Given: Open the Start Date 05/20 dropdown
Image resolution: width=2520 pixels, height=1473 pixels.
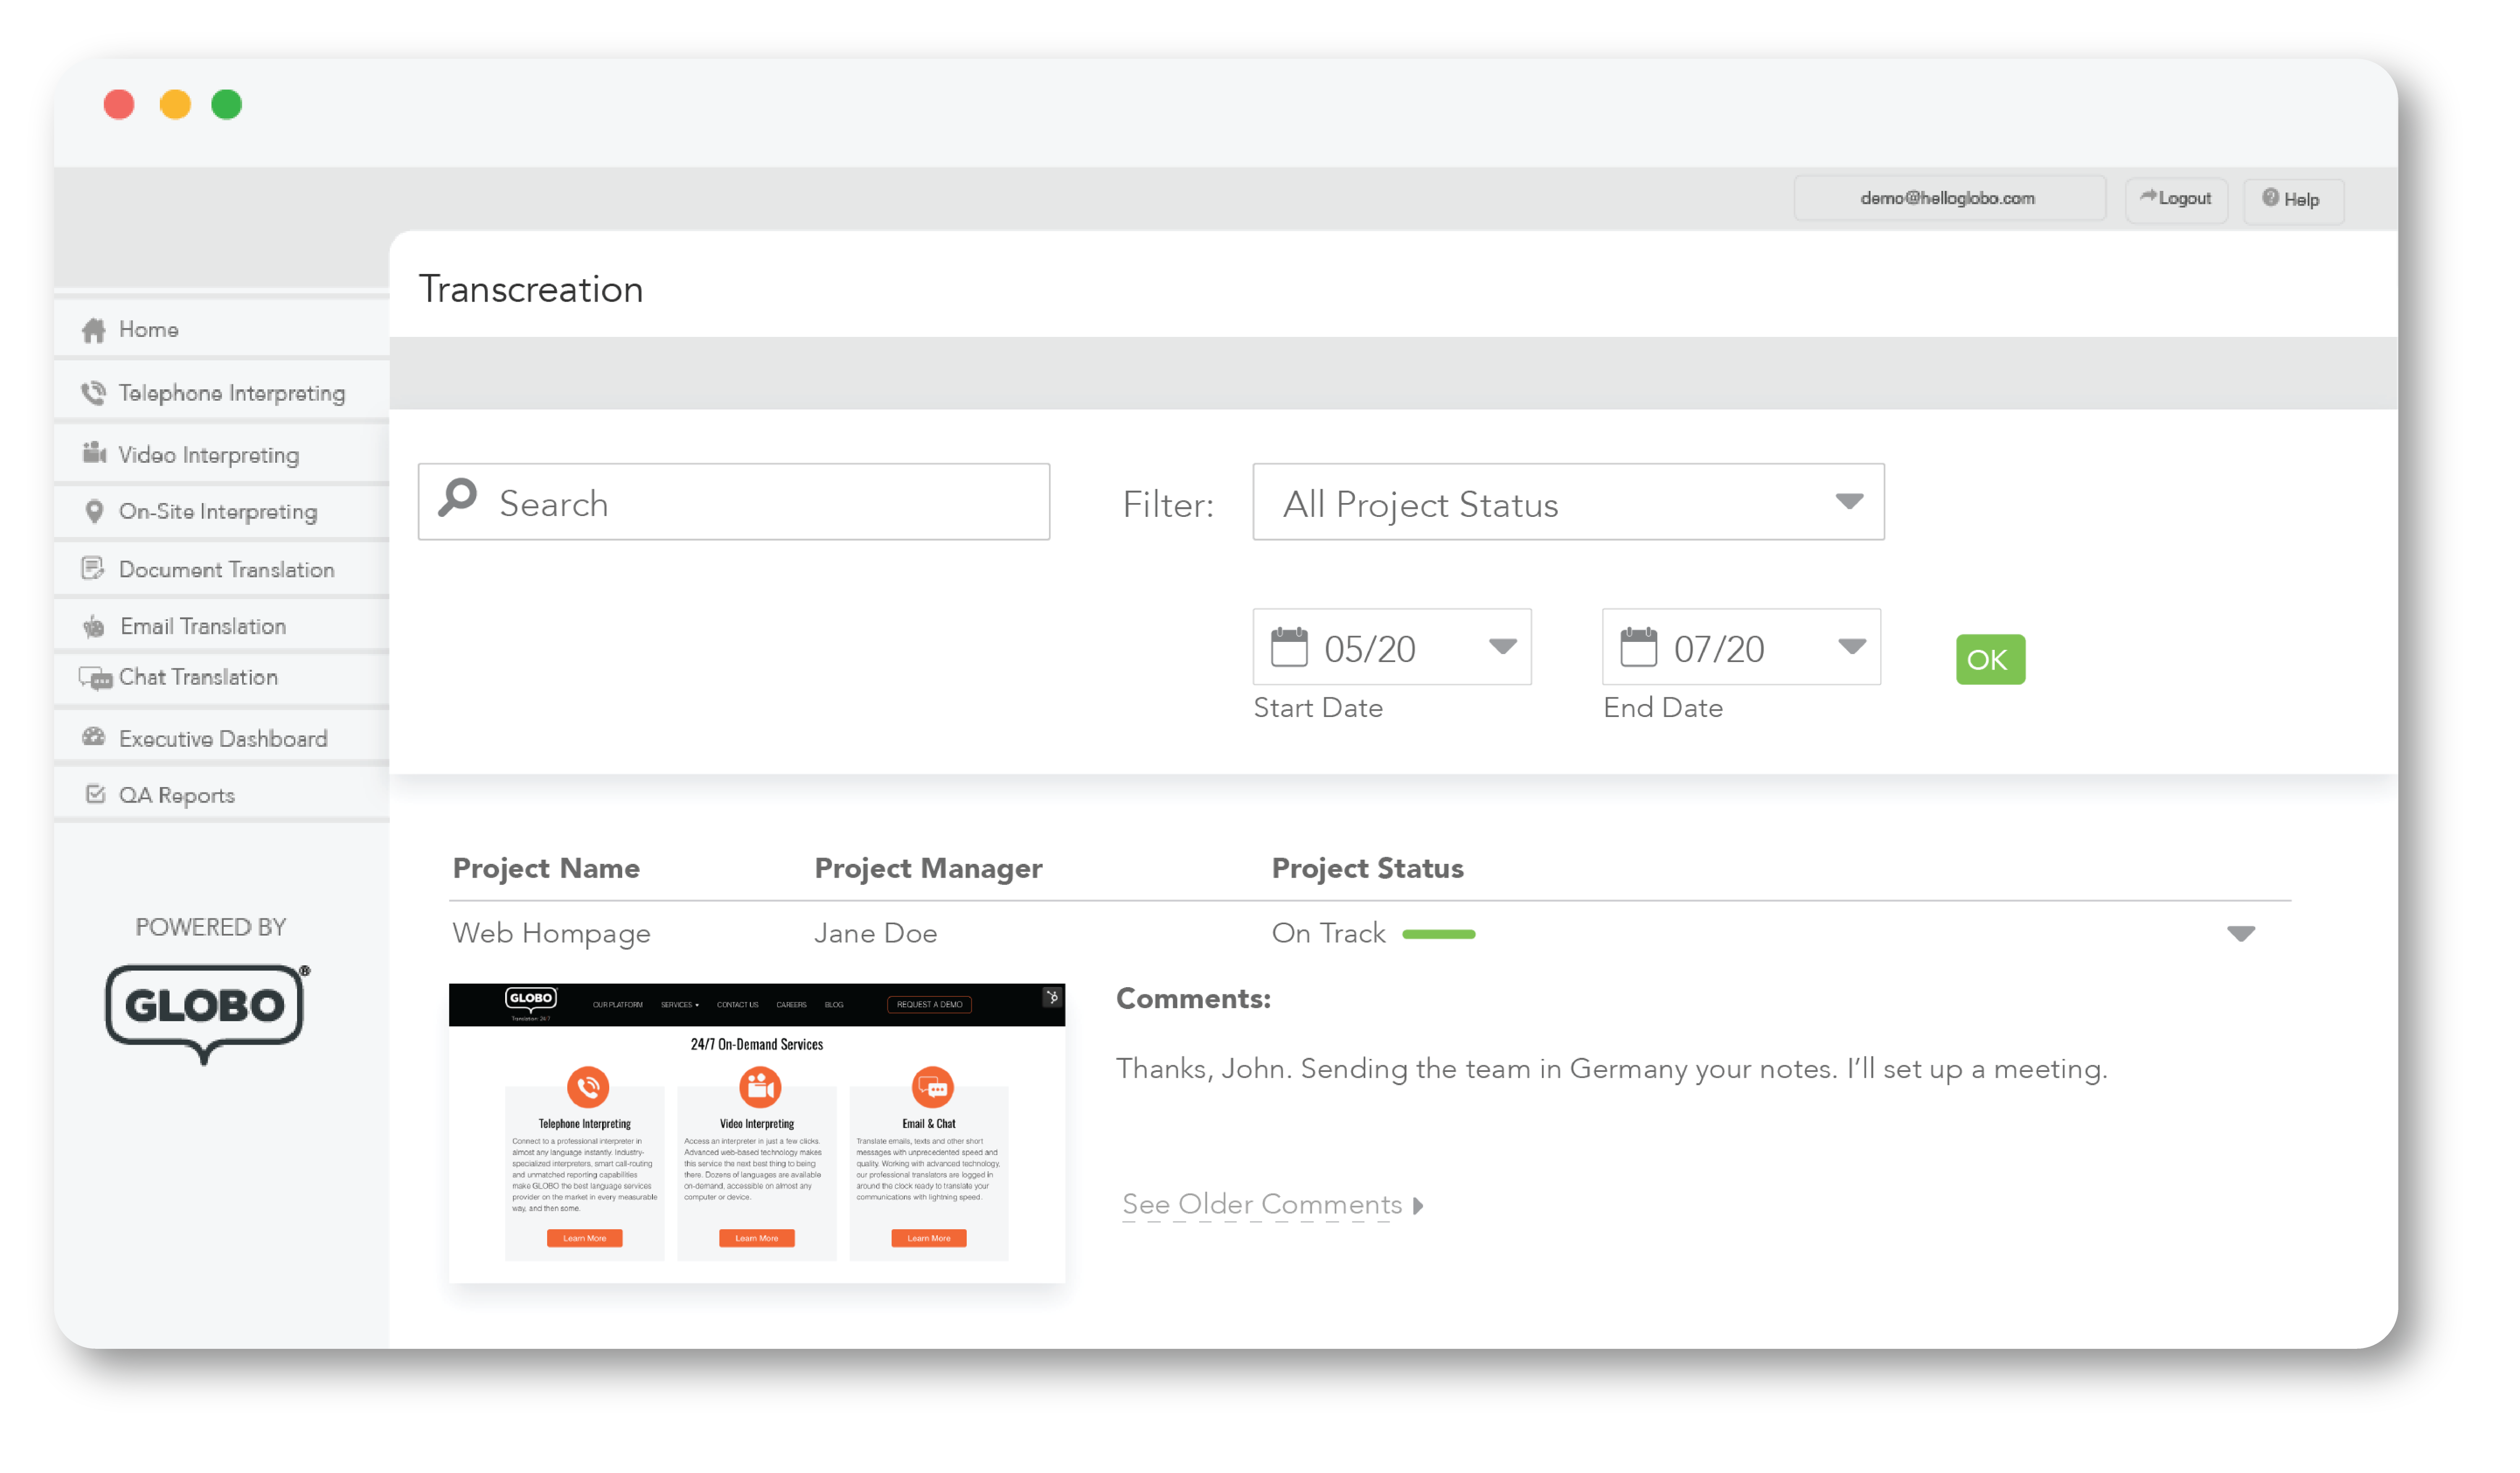Looking at the screenshot, I should tap(1392, 647).
